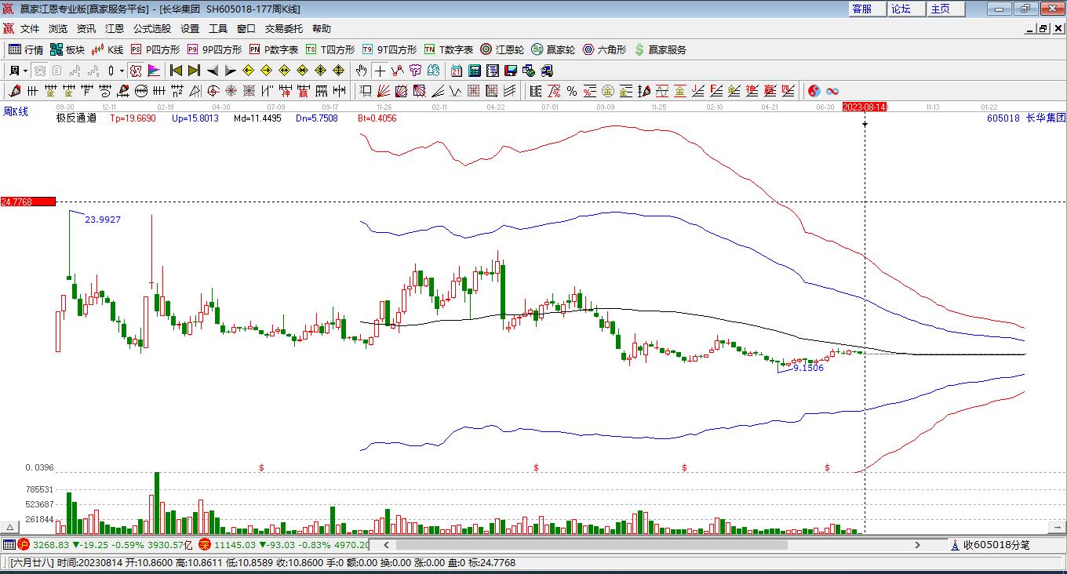The image size is (1067, 574).
Task: Click the horizontal chart scrollbar thumb
Action: coord(592,544)
